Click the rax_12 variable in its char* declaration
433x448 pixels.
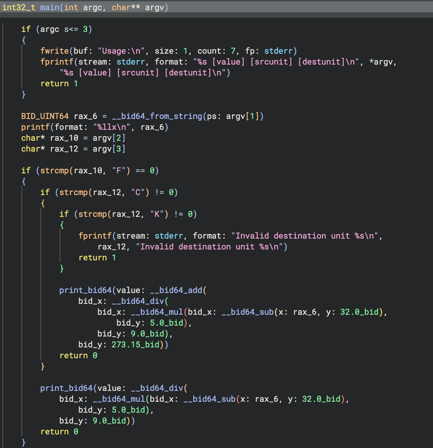tap(64, 149)
